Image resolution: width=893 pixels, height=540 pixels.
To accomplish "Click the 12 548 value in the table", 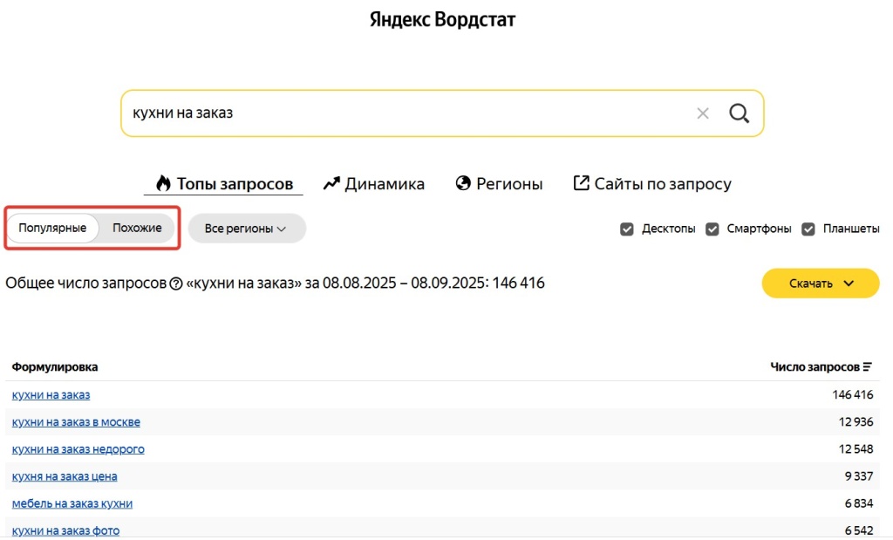I will pyautogui.click(x=856, y=449).
